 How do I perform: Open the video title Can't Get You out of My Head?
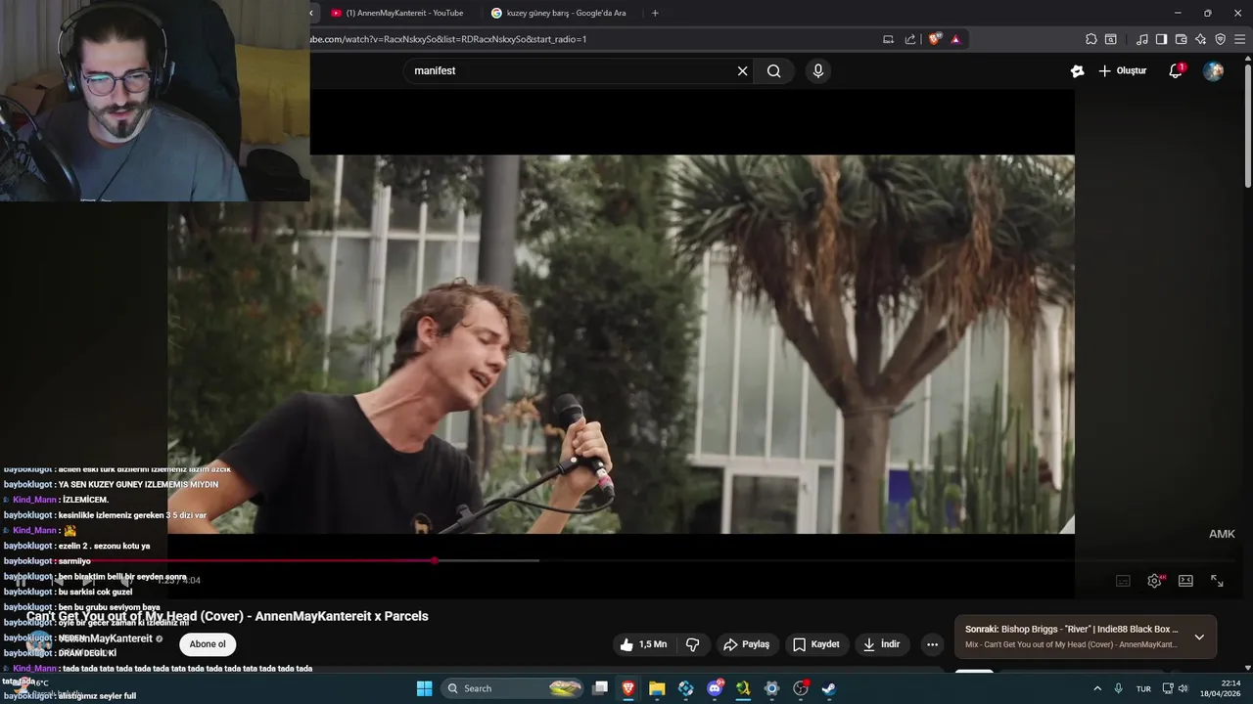227,616
